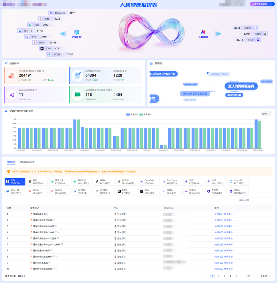This screenshot has height=283, width=277.
Task: Select the 千问 PC(12496) platform chip
Action: pos(194,182)
